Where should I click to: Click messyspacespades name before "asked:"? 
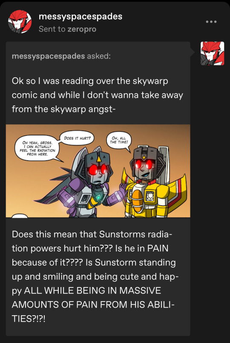coord(48,56)
